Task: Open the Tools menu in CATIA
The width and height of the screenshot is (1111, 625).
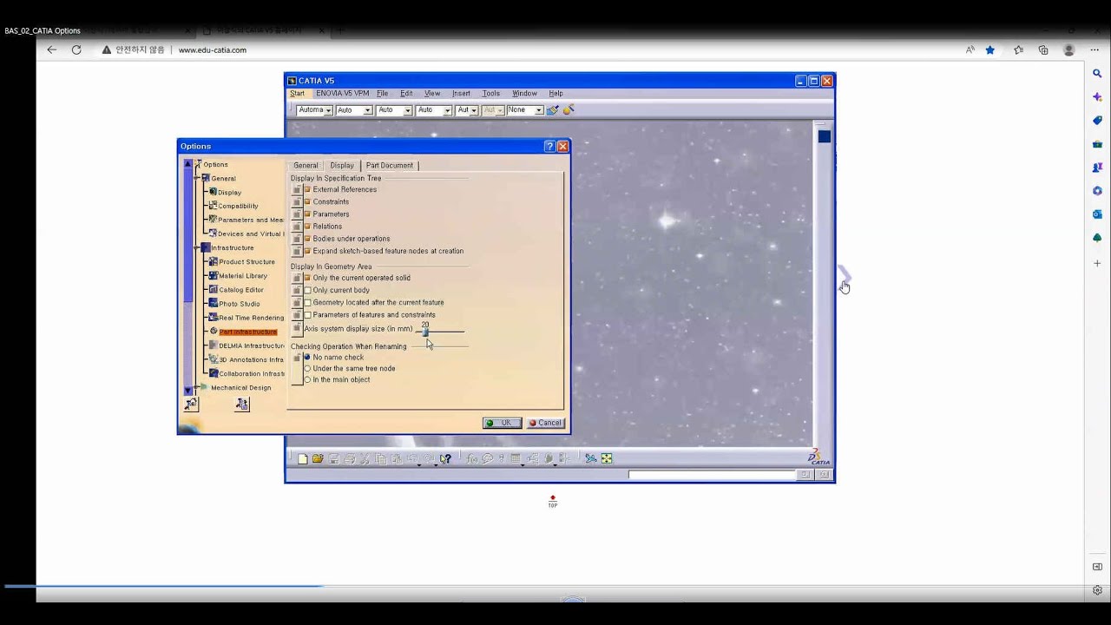Action: point(491,93)
